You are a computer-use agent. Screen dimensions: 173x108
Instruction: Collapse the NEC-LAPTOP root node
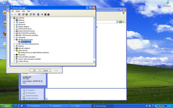pos(12,18)
